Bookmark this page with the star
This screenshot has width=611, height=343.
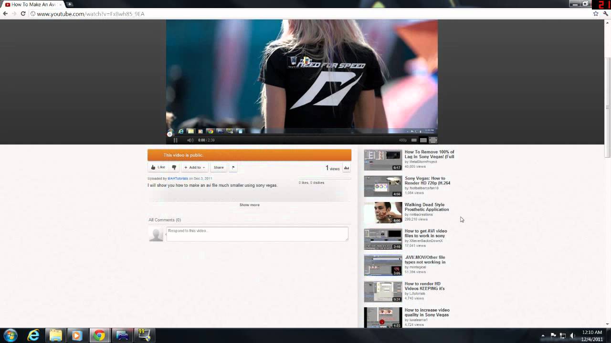pos(596,14)
